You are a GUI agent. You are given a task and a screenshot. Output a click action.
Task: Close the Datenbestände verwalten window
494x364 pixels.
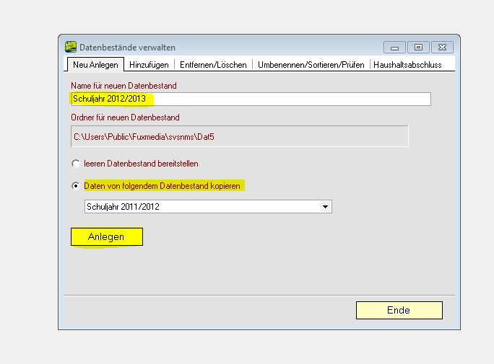(442, 47)
